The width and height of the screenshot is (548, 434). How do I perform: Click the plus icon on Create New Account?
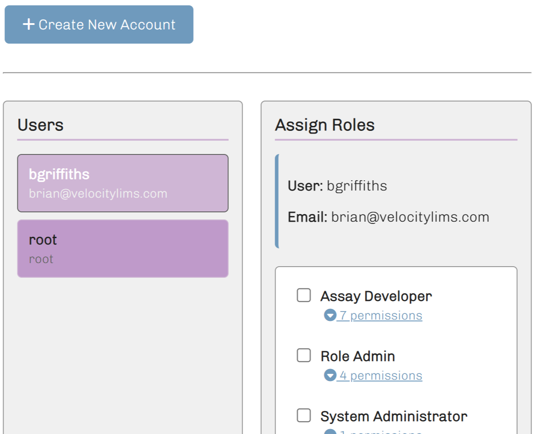point(28,24)
